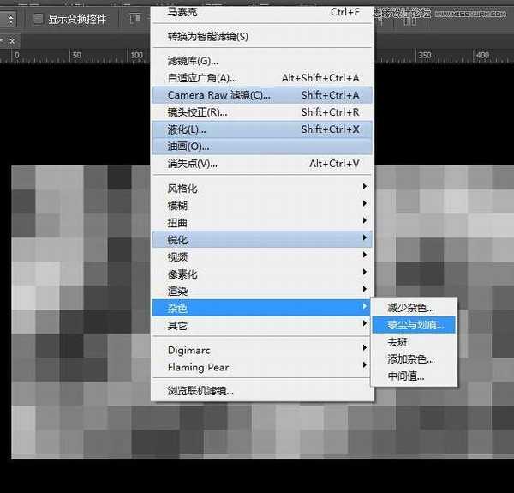Enable the 显示变换控件 checkbox
Screen dimensions: 514x493
click(x=39, y=18)
